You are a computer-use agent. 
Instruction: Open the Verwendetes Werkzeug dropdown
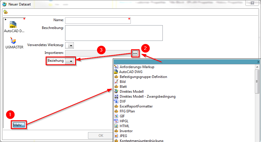point(71,45)
